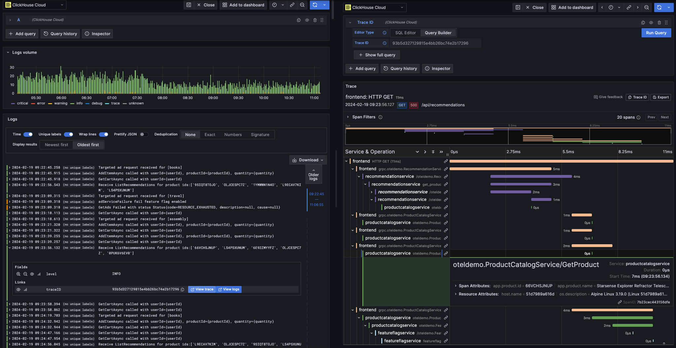Open View logs link for traceID
The width and height of the screenshot is (676, 348).
[228, 290]
